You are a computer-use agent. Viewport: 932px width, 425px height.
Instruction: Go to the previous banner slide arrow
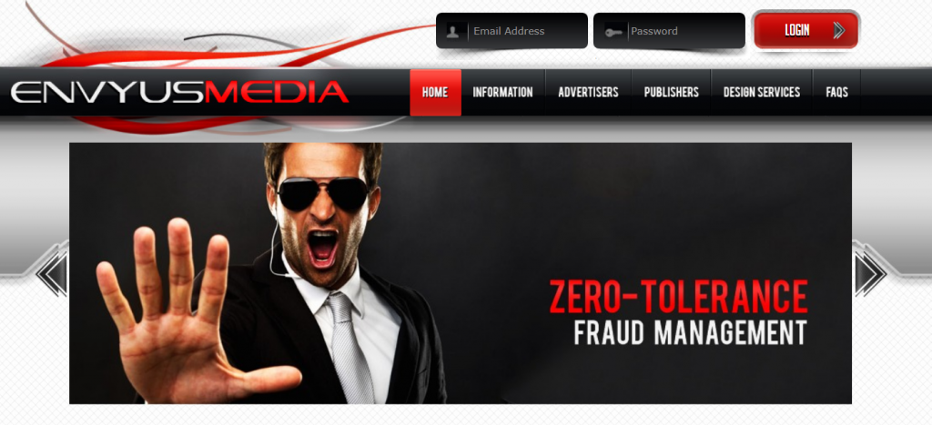click(x=52, y=273)
